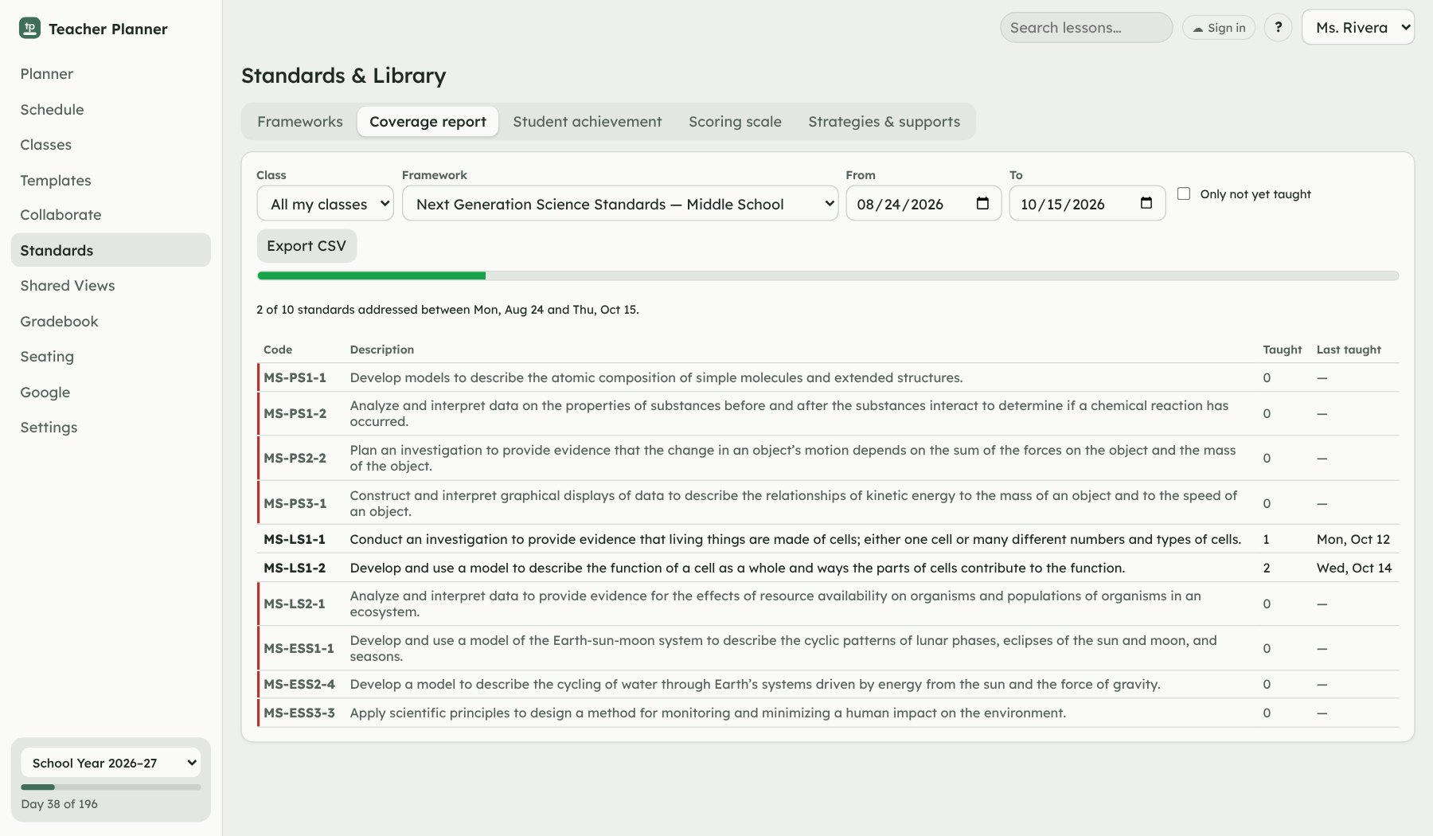
Task: Click the Export CSV button
Action: (307, 246)
